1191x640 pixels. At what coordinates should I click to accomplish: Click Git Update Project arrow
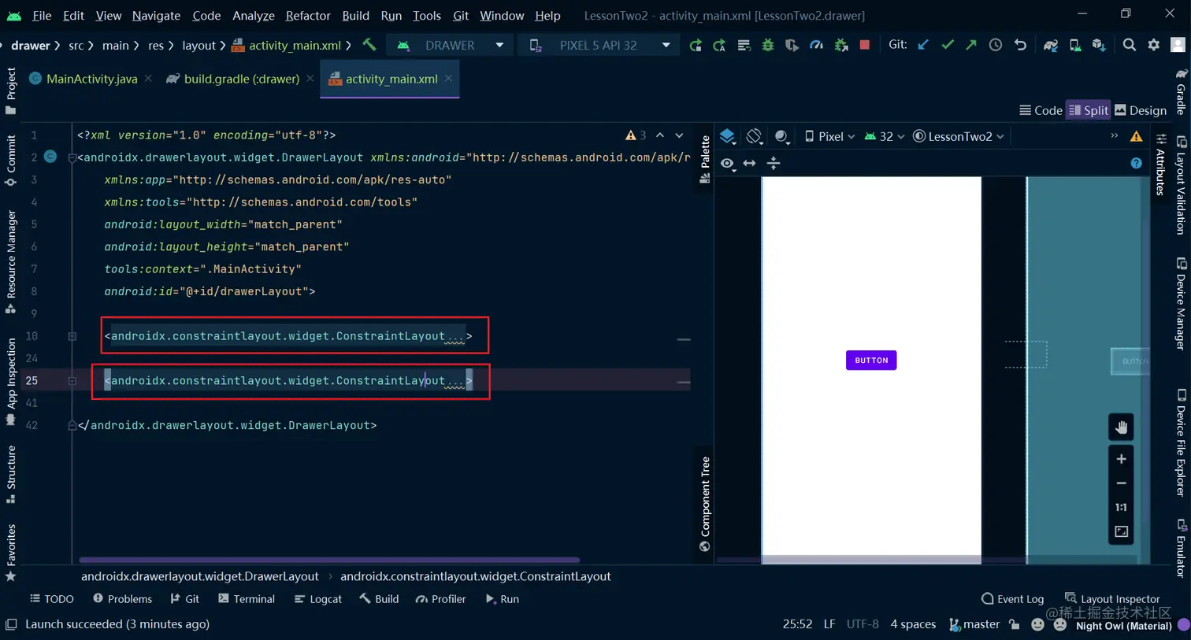[923, 45]
